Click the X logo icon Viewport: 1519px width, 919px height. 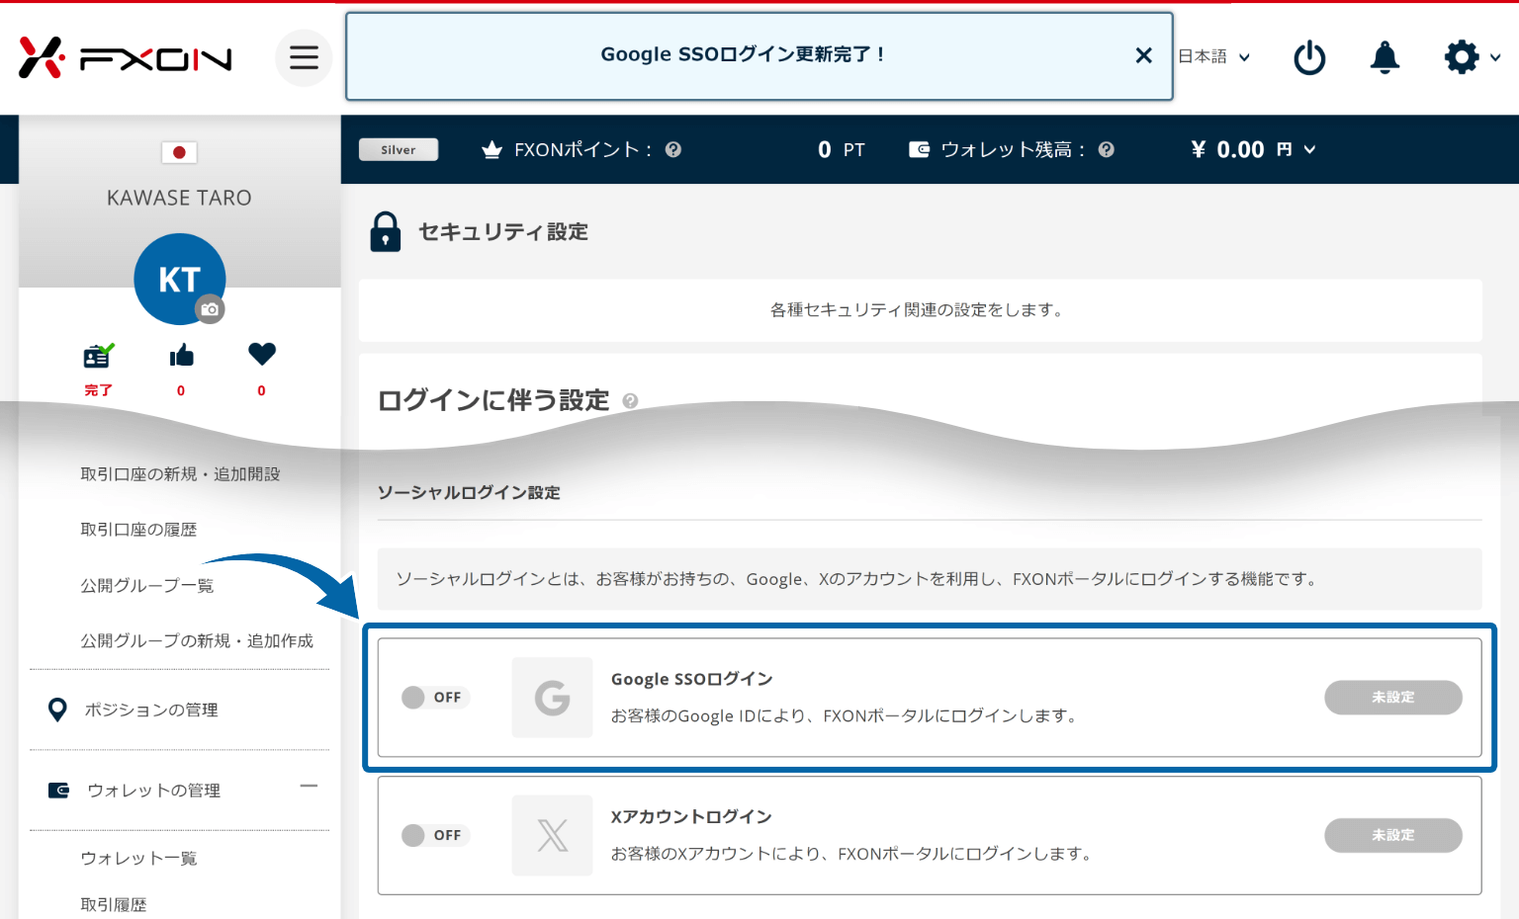(553, 836)
